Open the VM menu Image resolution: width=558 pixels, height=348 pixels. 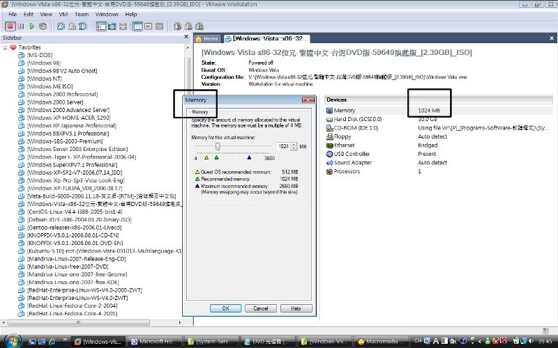click(x=63, y=15)
